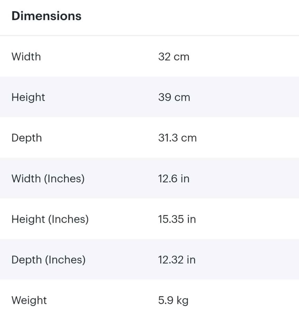
Task: Select the Width row label
Action: [x=26, y=56]
